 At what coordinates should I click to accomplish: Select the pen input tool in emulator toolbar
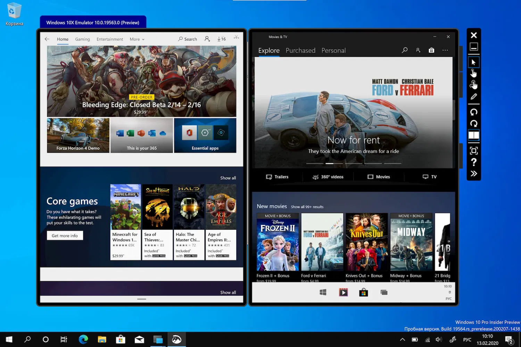click(x=474, y=96)
